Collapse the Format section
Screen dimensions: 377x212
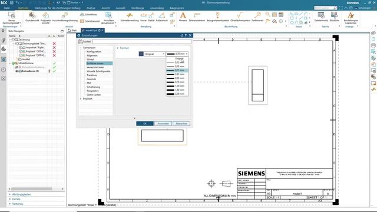pyautogui.click(x=118, y=48)
